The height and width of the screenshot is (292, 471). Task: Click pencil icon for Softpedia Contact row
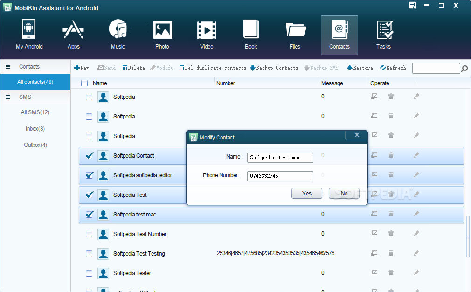(416, 155)
